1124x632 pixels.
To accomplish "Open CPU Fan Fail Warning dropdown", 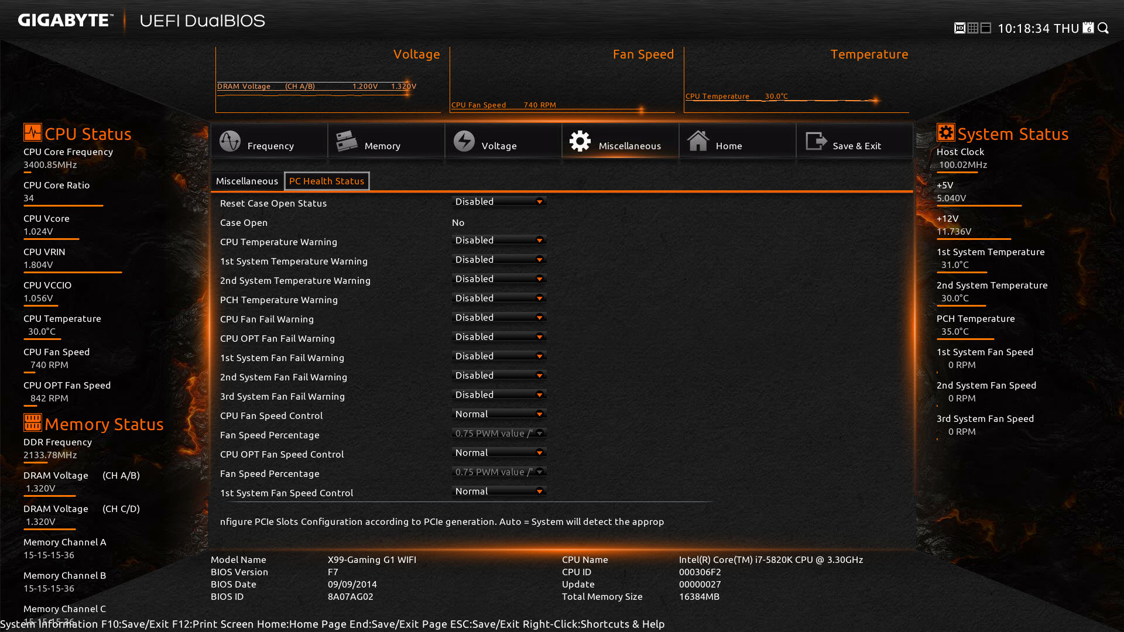I will 499,318.
